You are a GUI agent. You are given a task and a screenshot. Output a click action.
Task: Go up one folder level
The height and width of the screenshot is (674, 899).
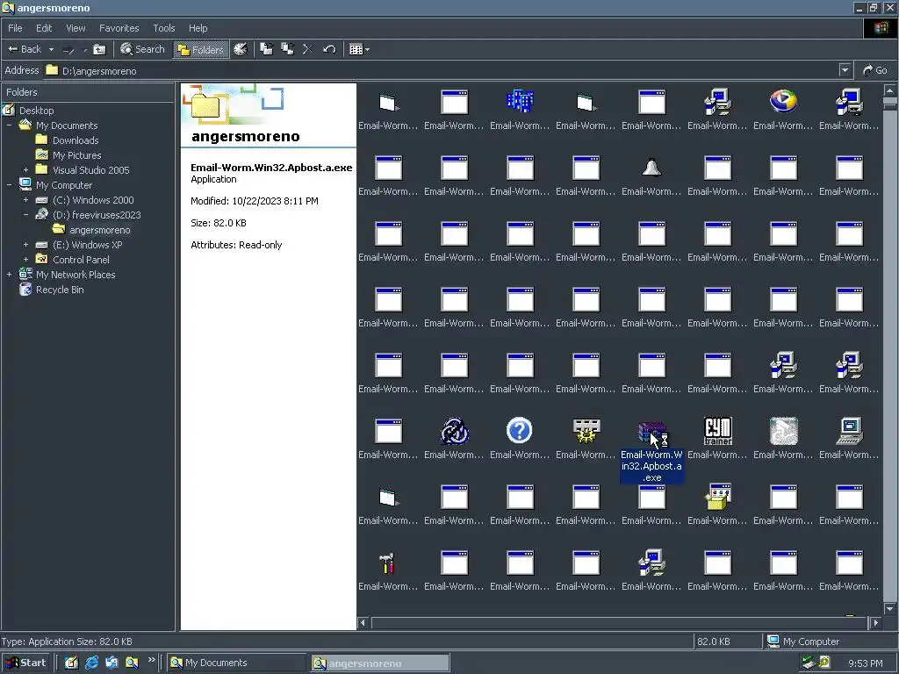click(100, 50)
